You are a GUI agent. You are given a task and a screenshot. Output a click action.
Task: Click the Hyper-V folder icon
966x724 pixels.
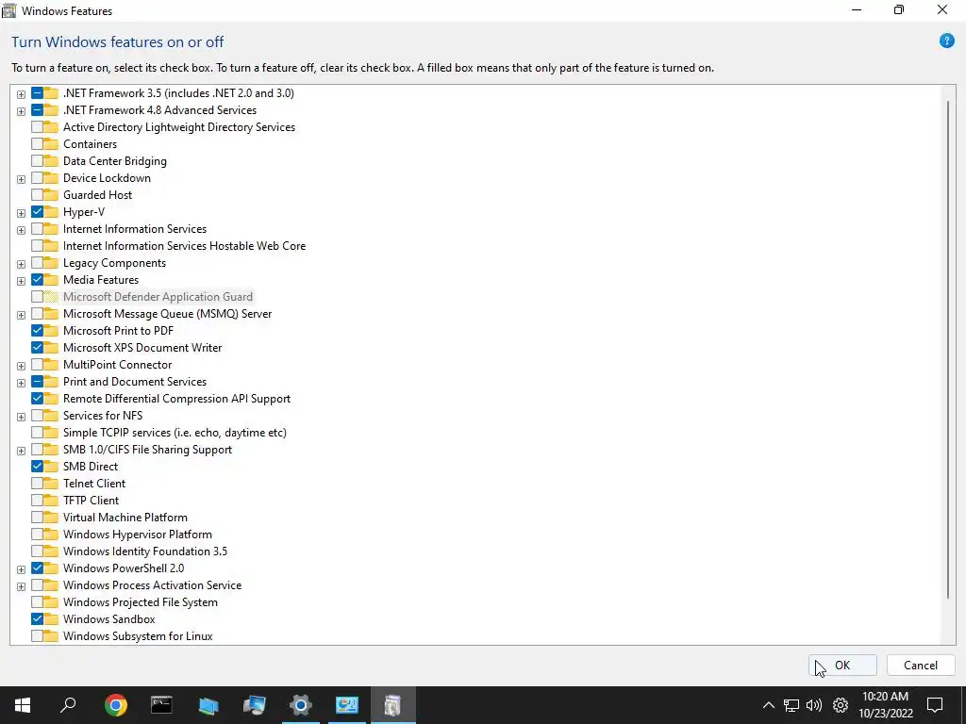[51, 212]
